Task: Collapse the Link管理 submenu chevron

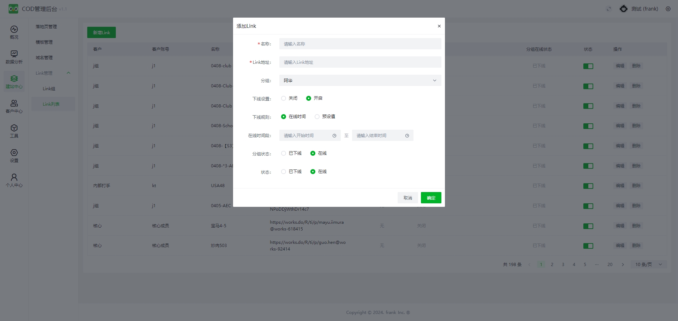Action: [x=69, y=73]
